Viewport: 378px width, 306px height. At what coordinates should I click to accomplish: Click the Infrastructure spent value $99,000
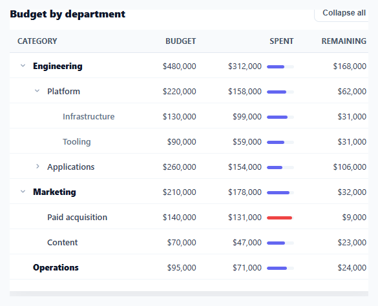click(247, 117)
